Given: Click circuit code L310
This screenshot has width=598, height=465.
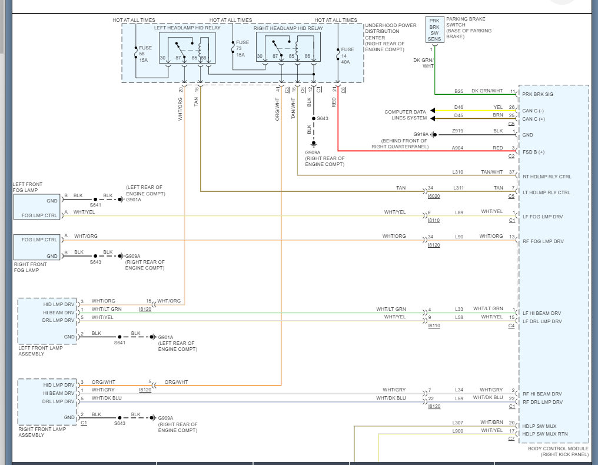Looking at the screenshot, I should [x=458, y=172].
